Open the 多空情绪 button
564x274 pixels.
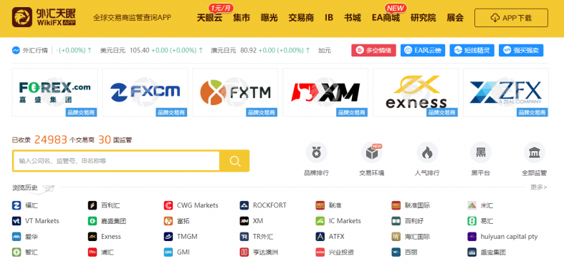coord(373,50)
